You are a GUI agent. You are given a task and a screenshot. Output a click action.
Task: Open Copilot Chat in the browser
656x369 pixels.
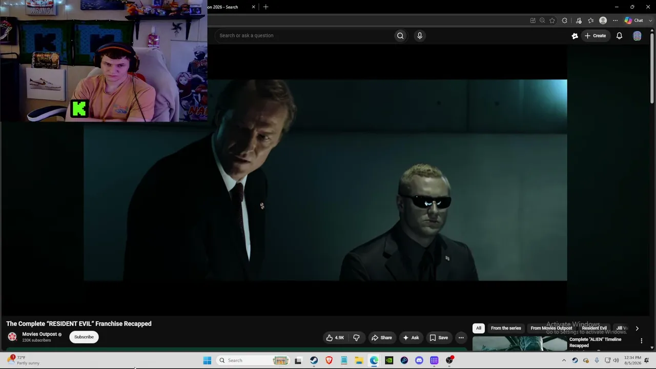tap(634, 20)
